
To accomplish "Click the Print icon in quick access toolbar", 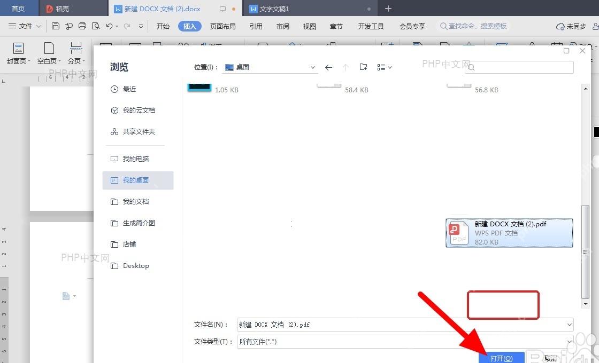I will click(x=82, y=26).
